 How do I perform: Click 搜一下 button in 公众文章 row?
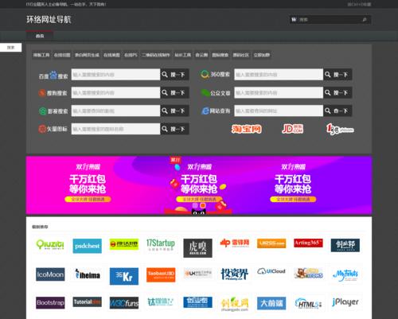pos(338,92)
